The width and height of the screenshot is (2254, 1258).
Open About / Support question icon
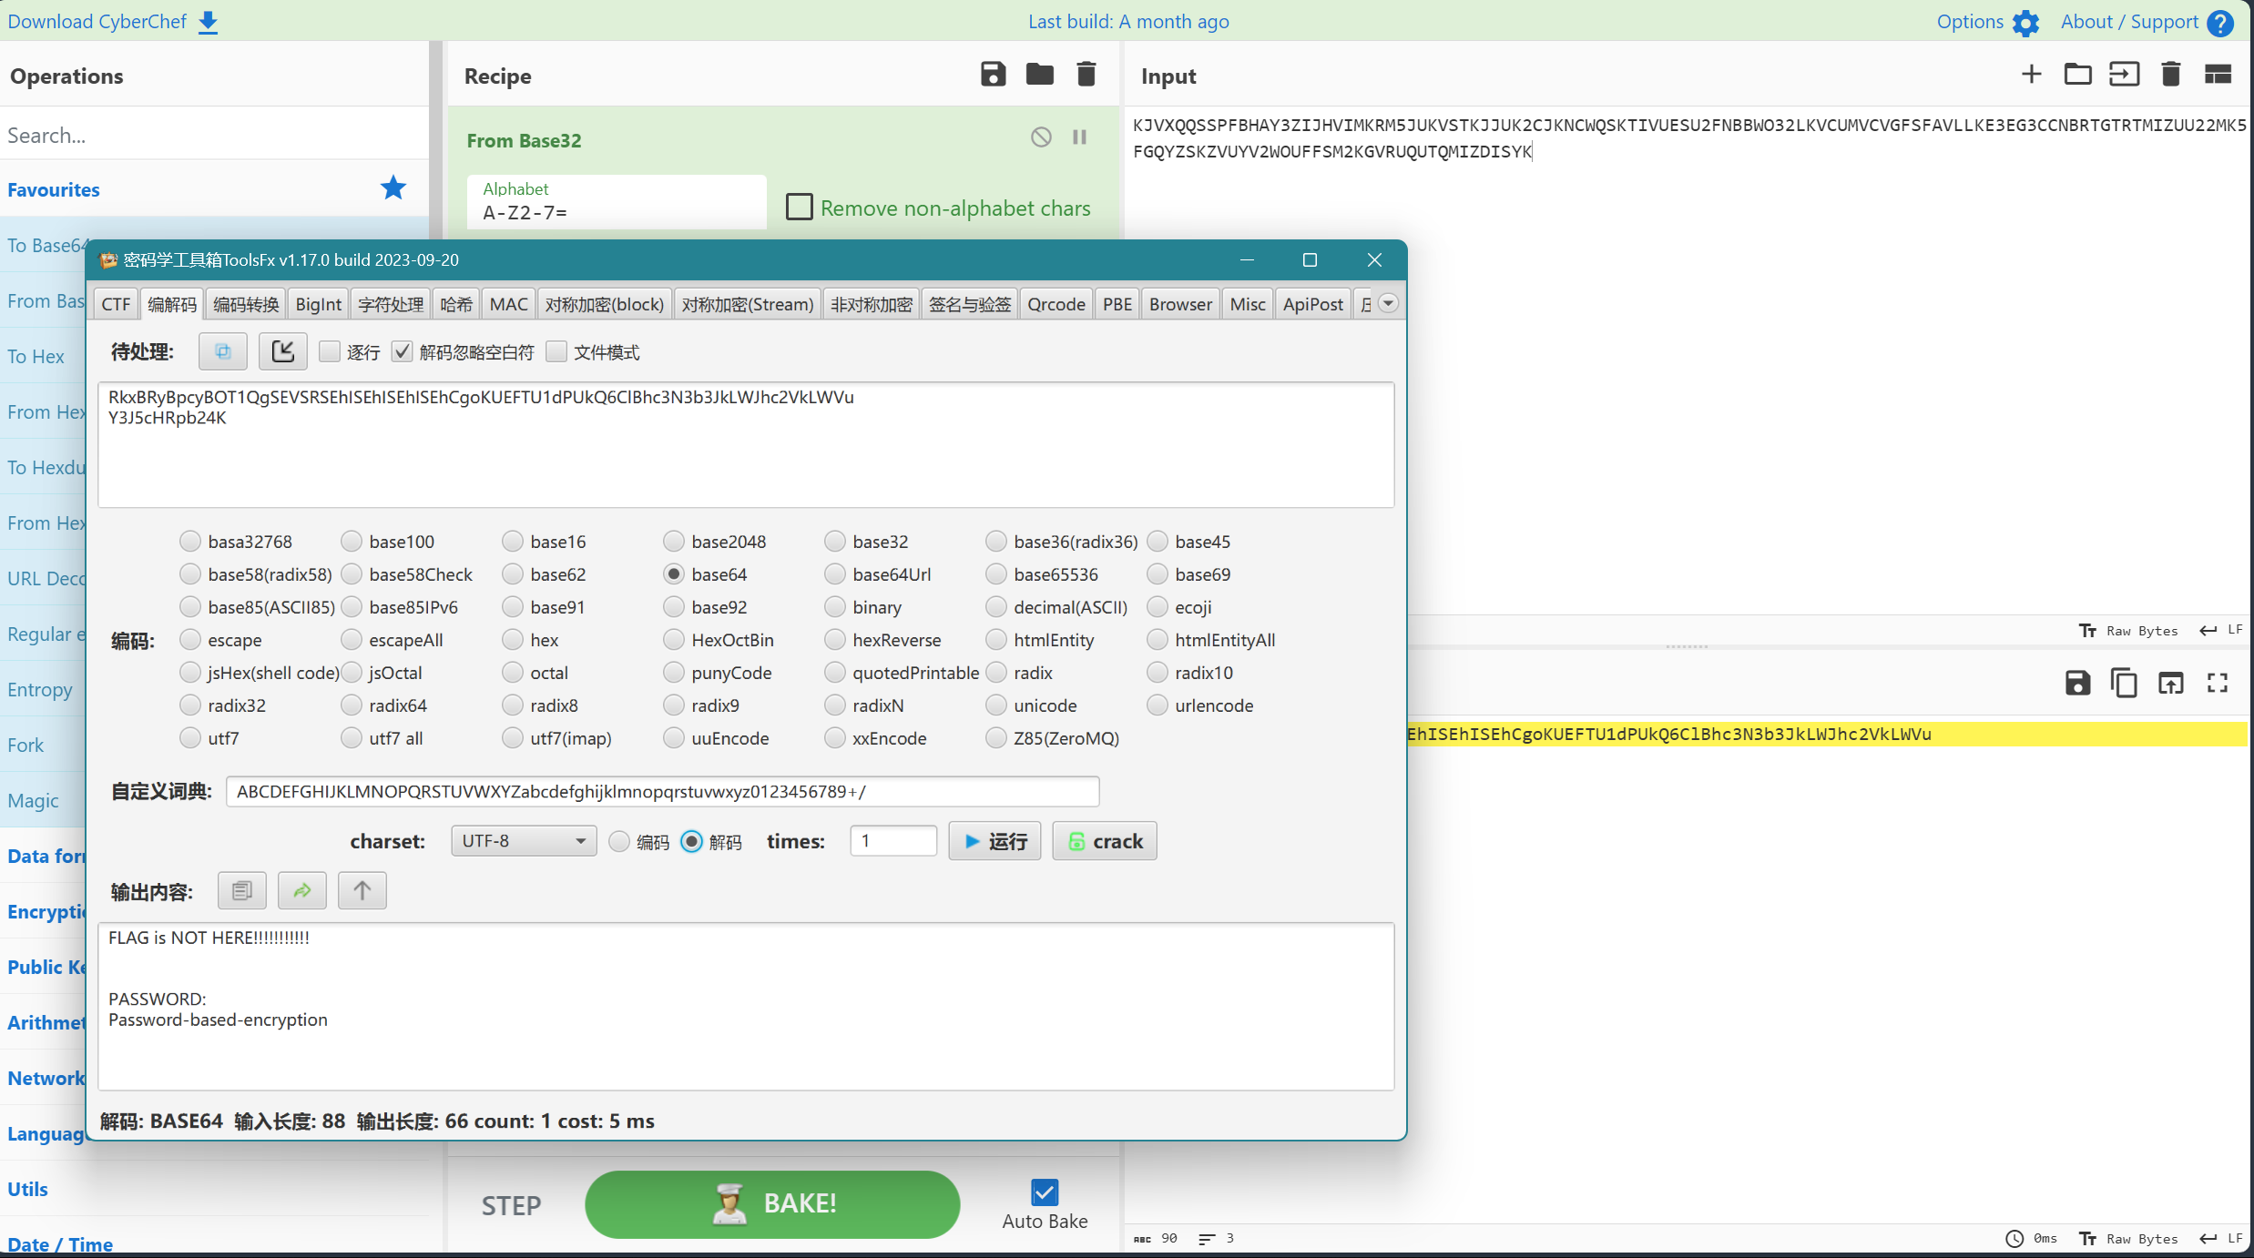(x=2221, y=23)
